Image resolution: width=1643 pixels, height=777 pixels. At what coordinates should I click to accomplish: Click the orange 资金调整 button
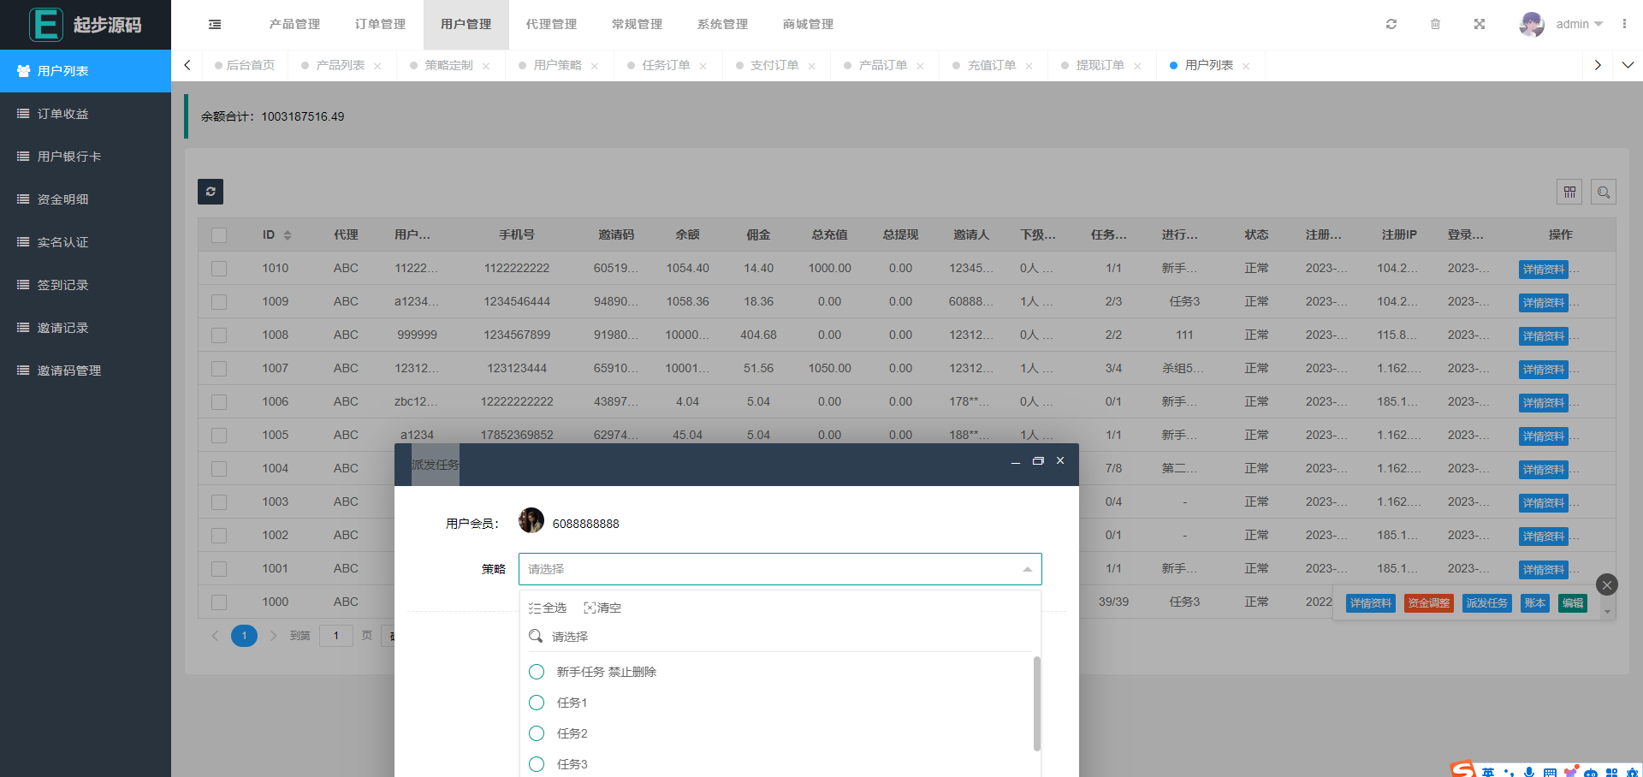pos(1428,603)
